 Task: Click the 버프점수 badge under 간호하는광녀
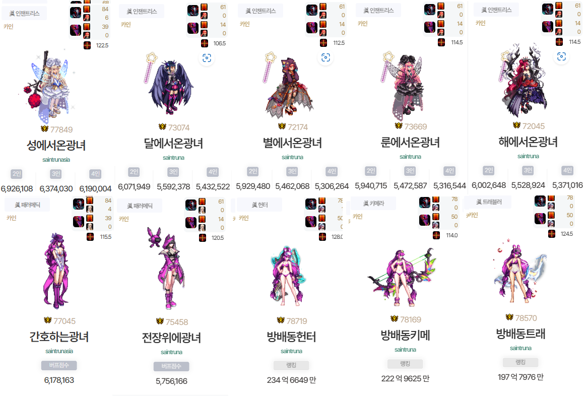(x=59, y=365)
